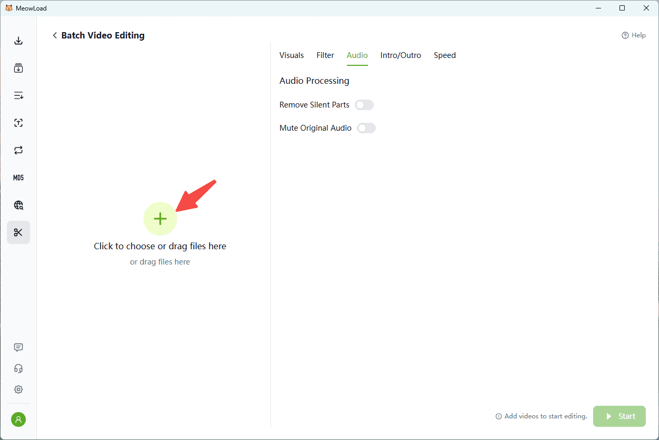Click the Help link at top right
659x440 pixels.
pos(634,35)
